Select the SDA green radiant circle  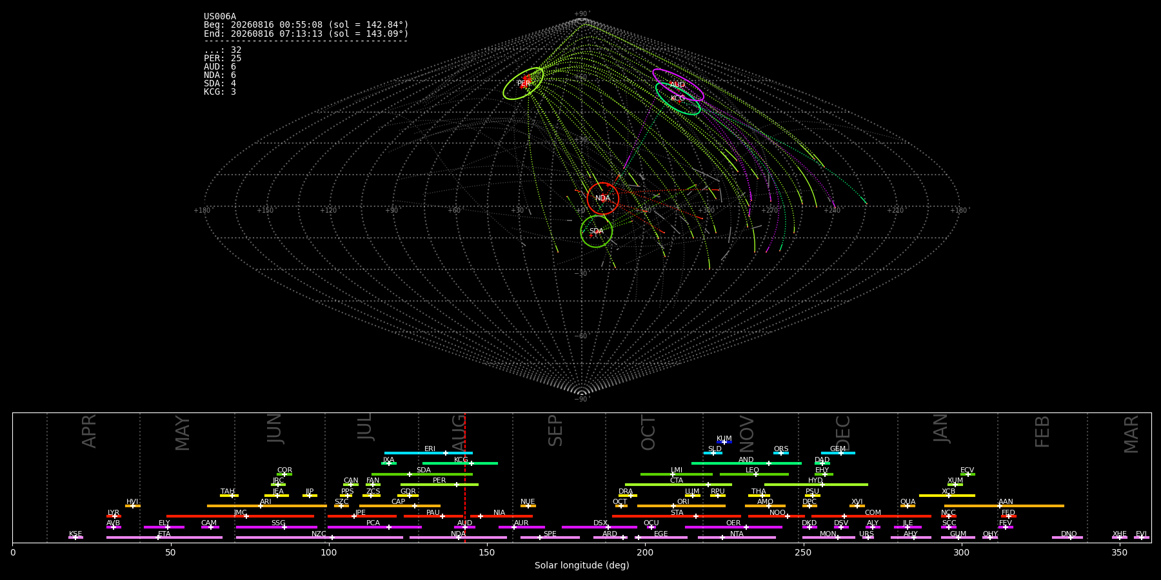click(x=597, y=231)
